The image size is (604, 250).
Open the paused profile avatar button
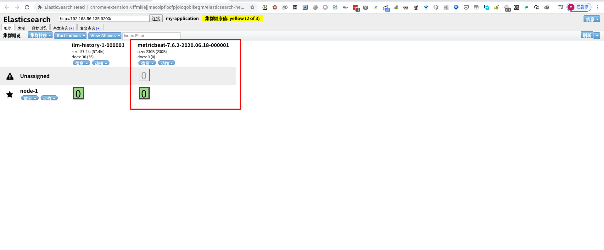pyautogui.click(x=579, y=7)
